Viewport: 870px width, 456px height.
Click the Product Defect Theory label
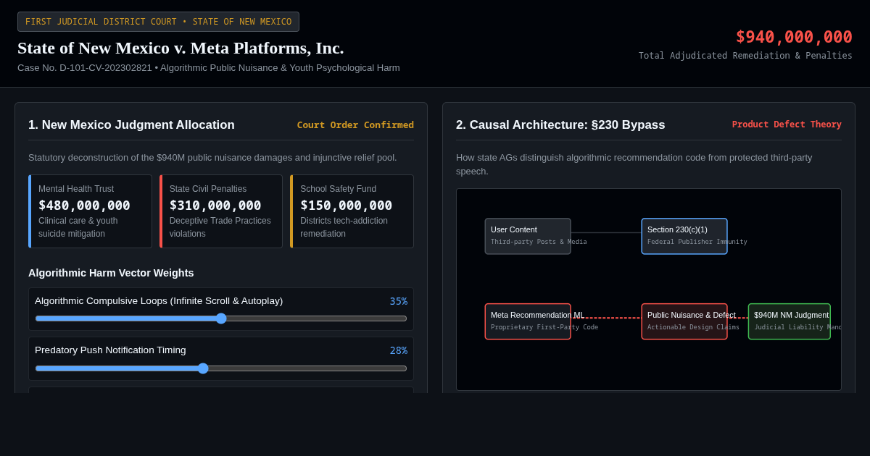(787, 124)
